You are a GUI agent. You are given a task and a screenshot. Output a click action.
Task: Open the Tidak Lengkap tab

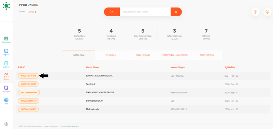pos(143,55)
